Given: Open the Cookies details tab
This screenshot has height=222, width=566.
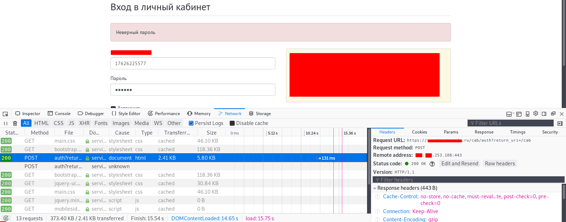Looking at the screenshot, I should (x=419, y=132).
